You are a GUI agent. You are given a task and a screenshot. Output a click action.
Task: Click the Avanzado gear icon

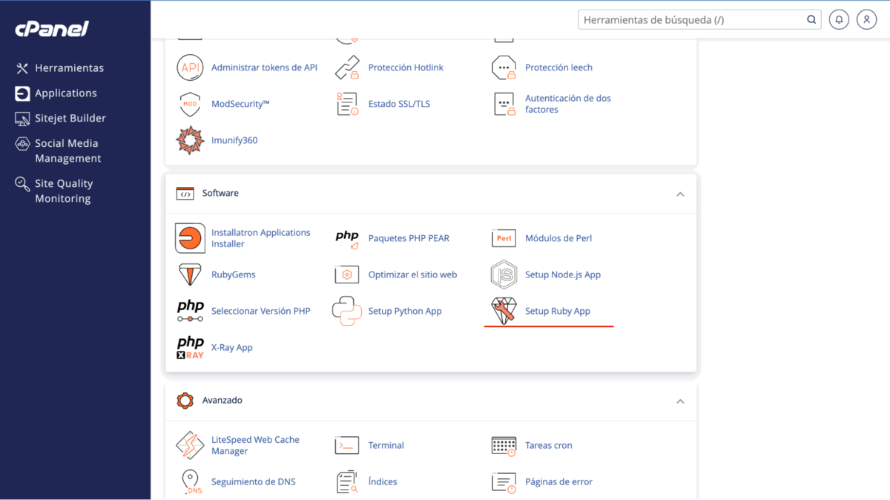point(185,401)
